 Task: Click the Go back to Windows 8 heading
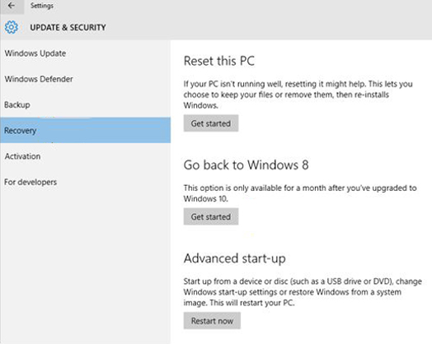246,165
